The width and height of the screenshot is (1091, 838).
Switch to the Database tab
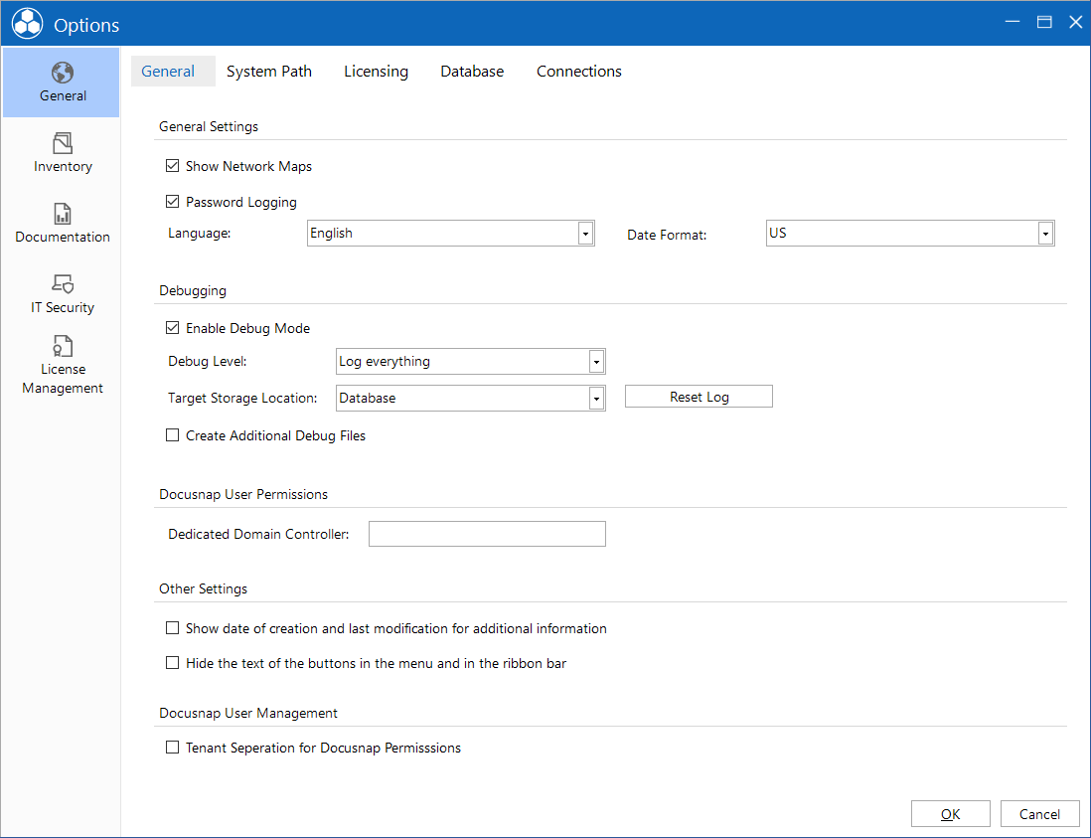click(472, 71)
